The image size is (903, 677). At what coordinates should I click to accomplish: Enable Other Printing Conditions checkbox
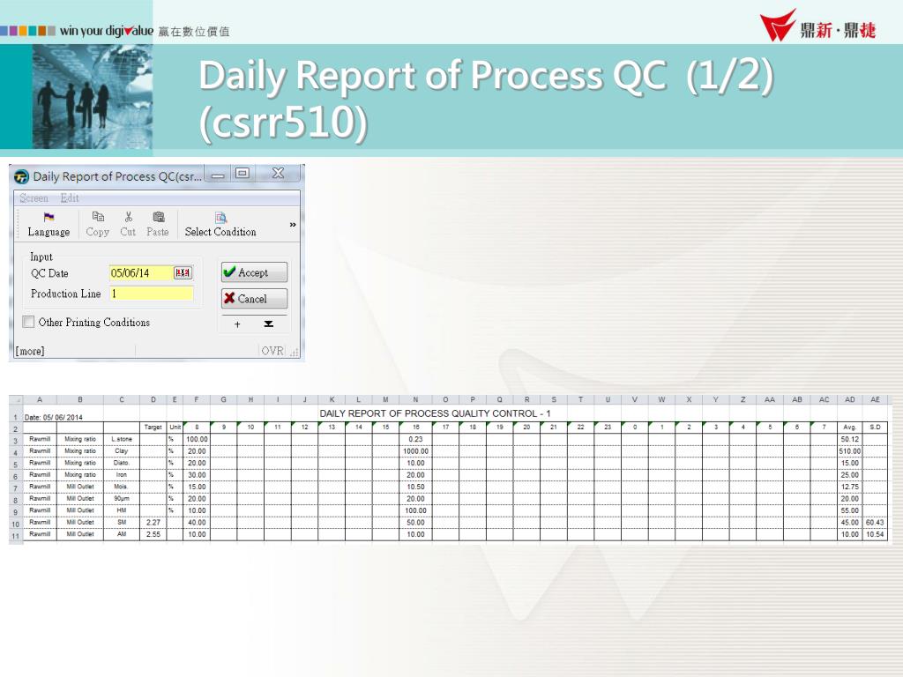click(28, 322)
